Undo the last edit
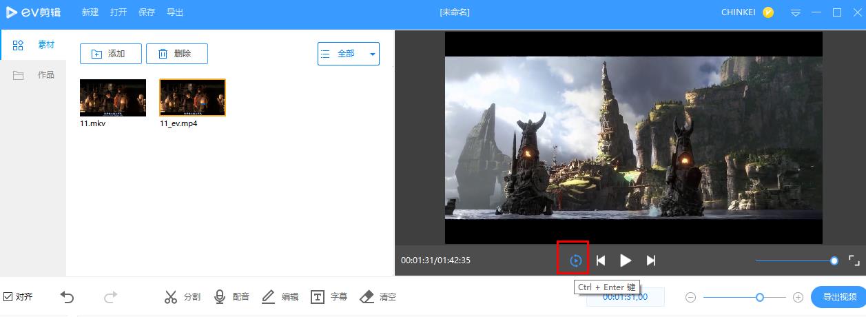This screenshot has width=866, height=317. [x=67, y=297]
